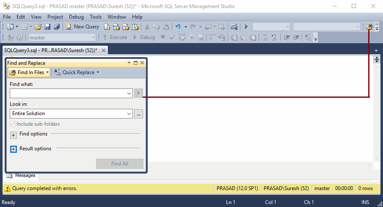This screenshot has width=383, height=207.
Task: Click the Results to Grid icon
Action: coord(243,37)
